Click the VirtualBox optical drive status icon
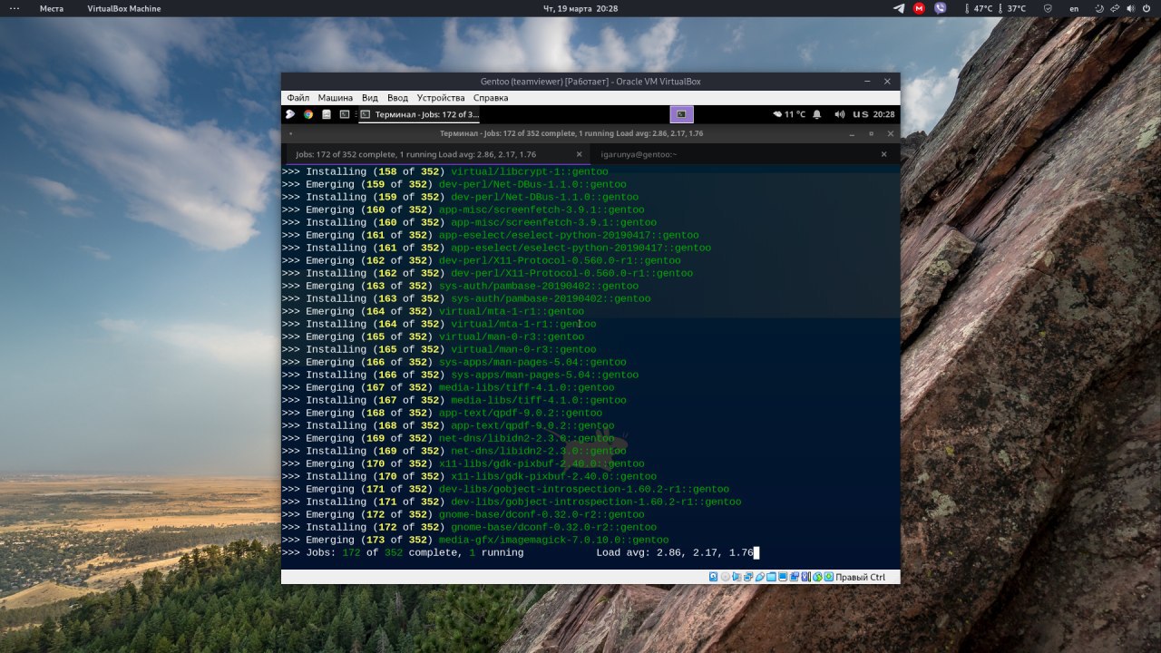This screenshot has width=1161, height=653. pos(726,577)
